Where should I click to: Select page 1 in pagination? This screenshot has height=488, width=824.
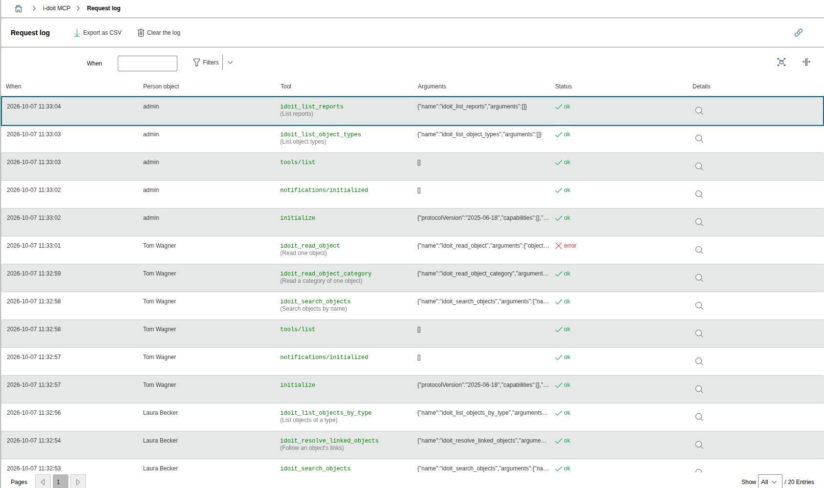pos(61,482)
